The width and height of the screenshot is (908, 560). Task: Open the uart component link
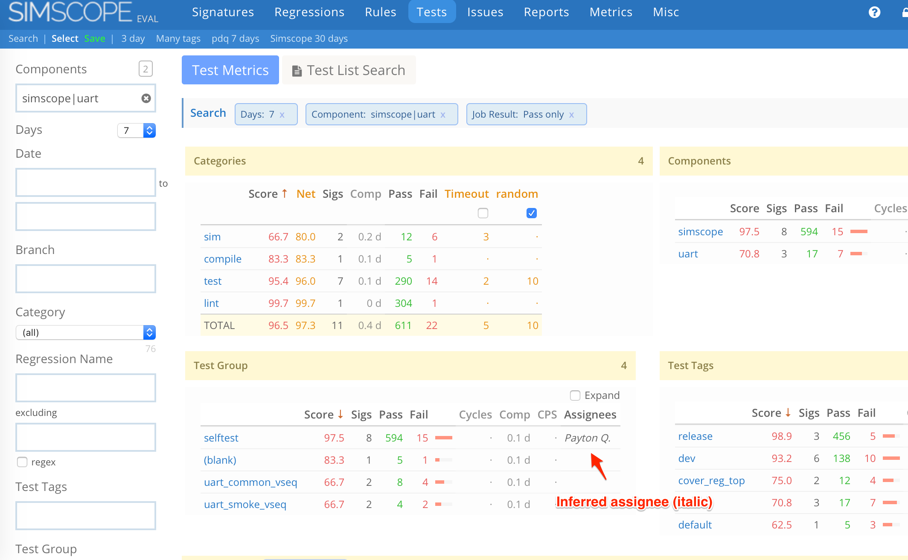(x=688, y=254)
